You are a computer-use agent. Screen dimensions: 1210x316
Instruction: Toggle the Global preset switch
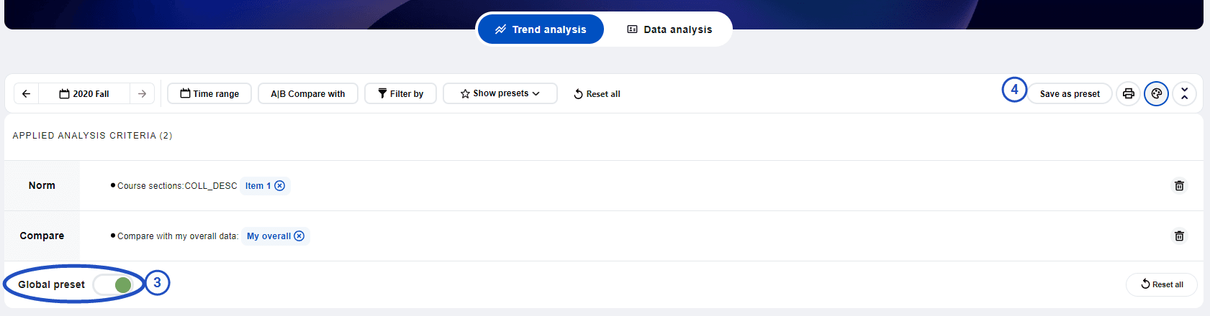coord(114,285)
